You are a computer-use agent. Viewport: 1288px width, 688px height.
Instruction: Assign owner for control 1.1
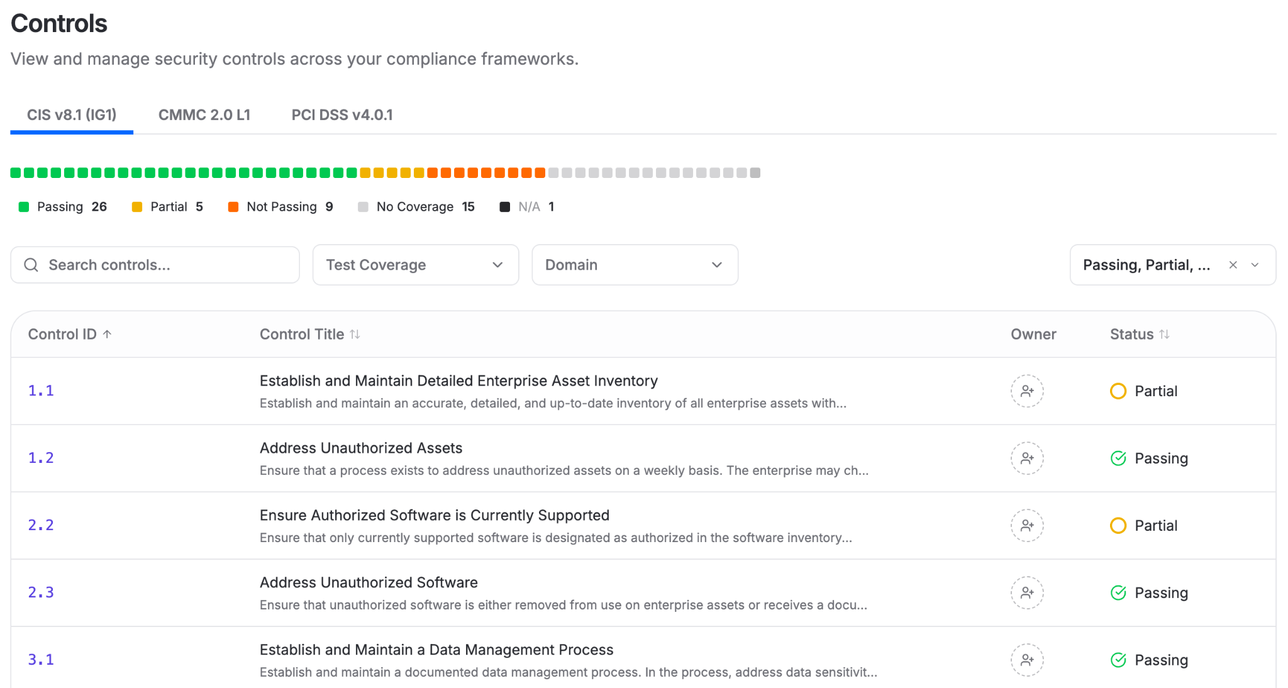1027,391
